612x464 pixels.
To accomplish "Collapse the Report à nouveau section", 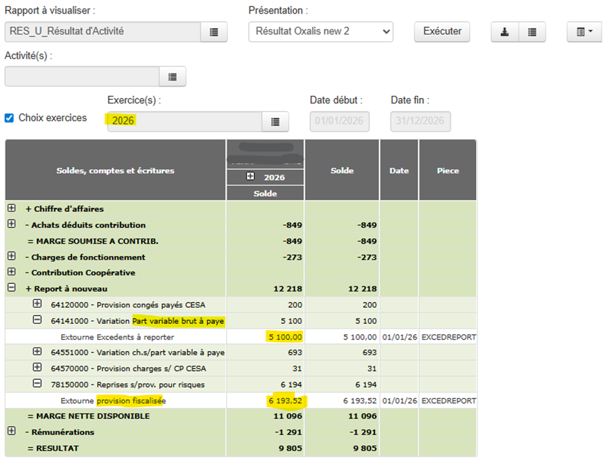I will tap(11, 288).
